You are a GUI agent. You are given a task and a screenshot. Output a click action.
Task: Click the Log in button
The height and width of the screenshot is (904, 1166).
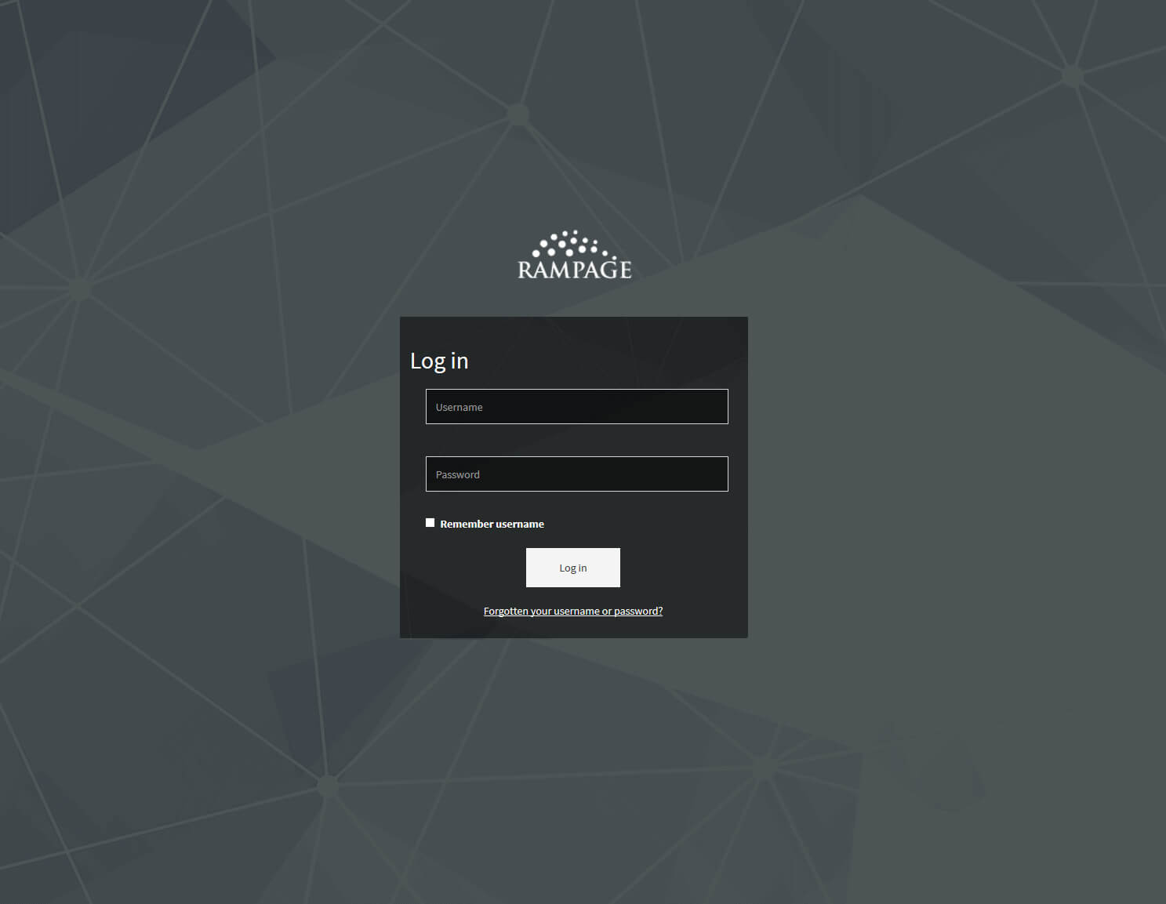coord(572,568)
